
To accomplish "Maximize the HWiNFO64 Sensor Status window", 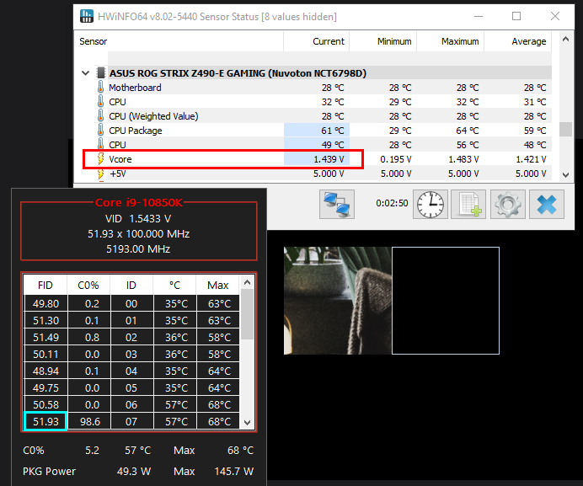I will (x=516, y=16).
